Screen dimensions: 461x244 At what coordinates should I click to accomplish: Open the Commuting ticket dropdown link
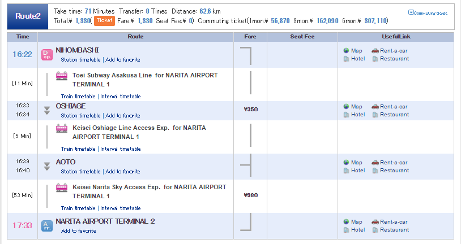point(430,12)
